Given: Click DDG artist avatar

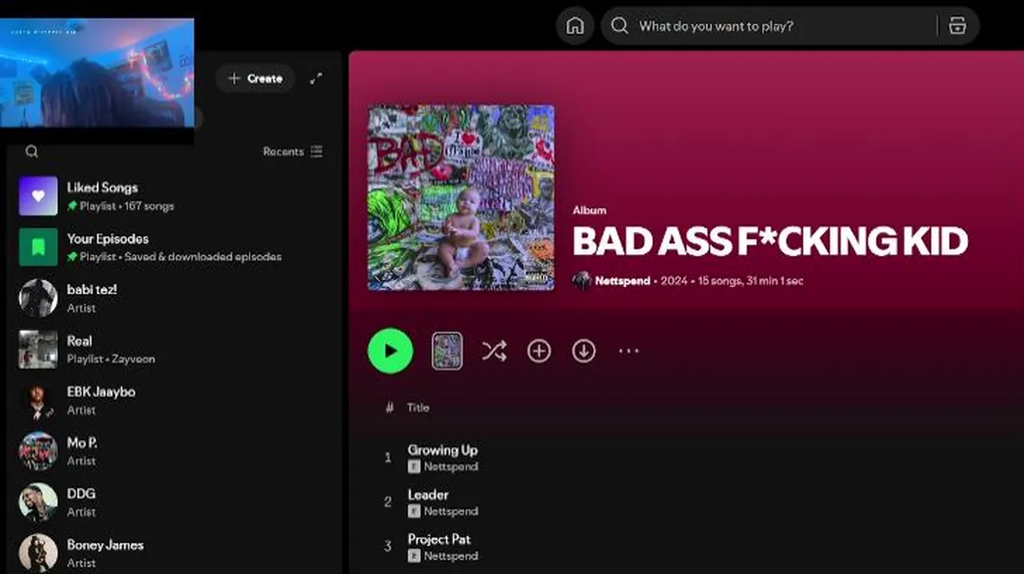Looking at the screenshot, I should pos(38,502).
